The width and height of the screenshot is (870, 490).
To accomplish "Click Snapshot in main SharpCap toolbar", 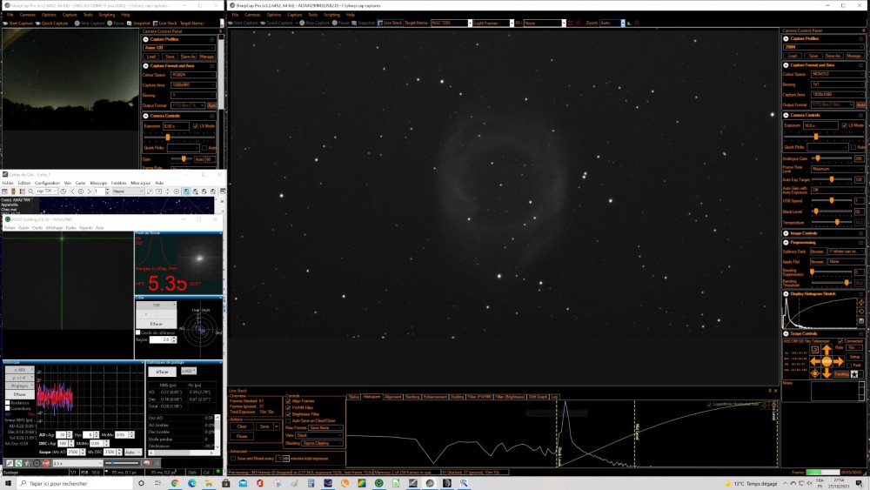I will point(364,23).
